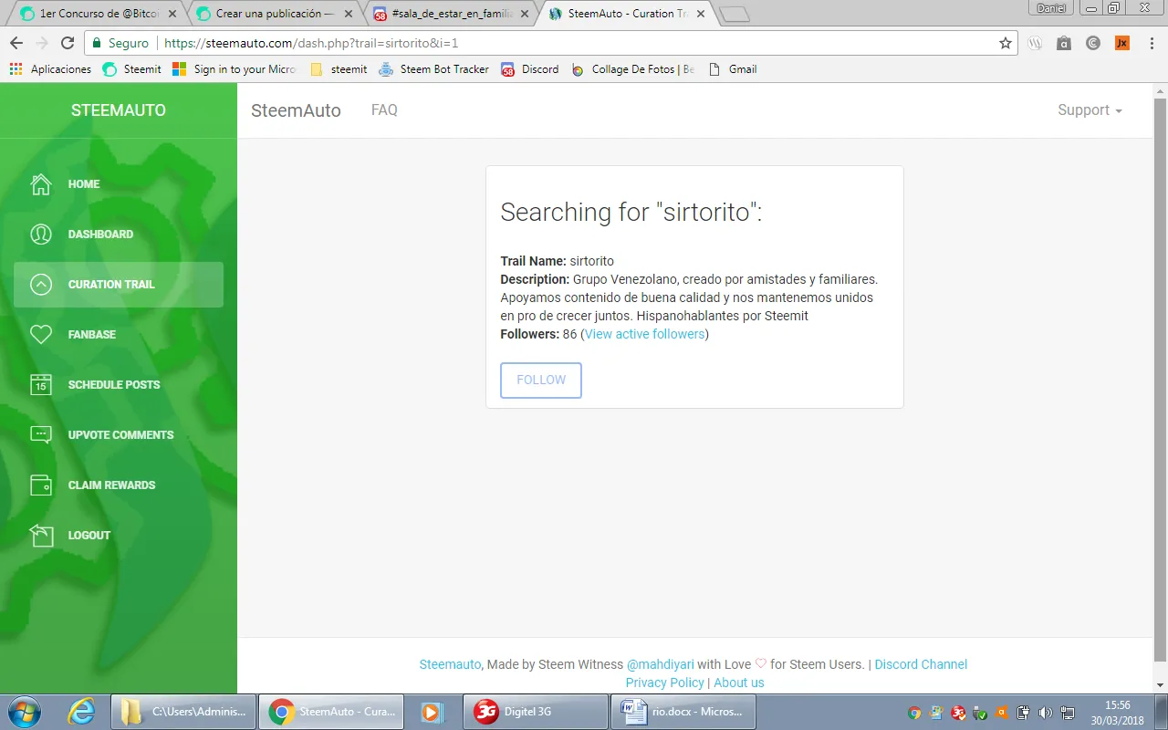Open the FAQ navigation item
Image resolution: width=1168 pixels, height=730 pixels.
[x=384, y=110]
